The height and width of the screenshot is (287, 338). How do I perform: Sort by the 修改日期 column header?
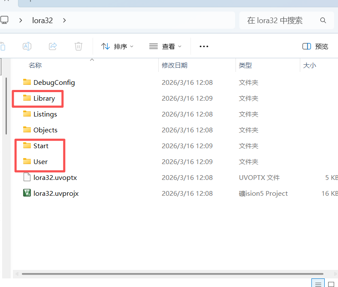(x=175, y=65)
